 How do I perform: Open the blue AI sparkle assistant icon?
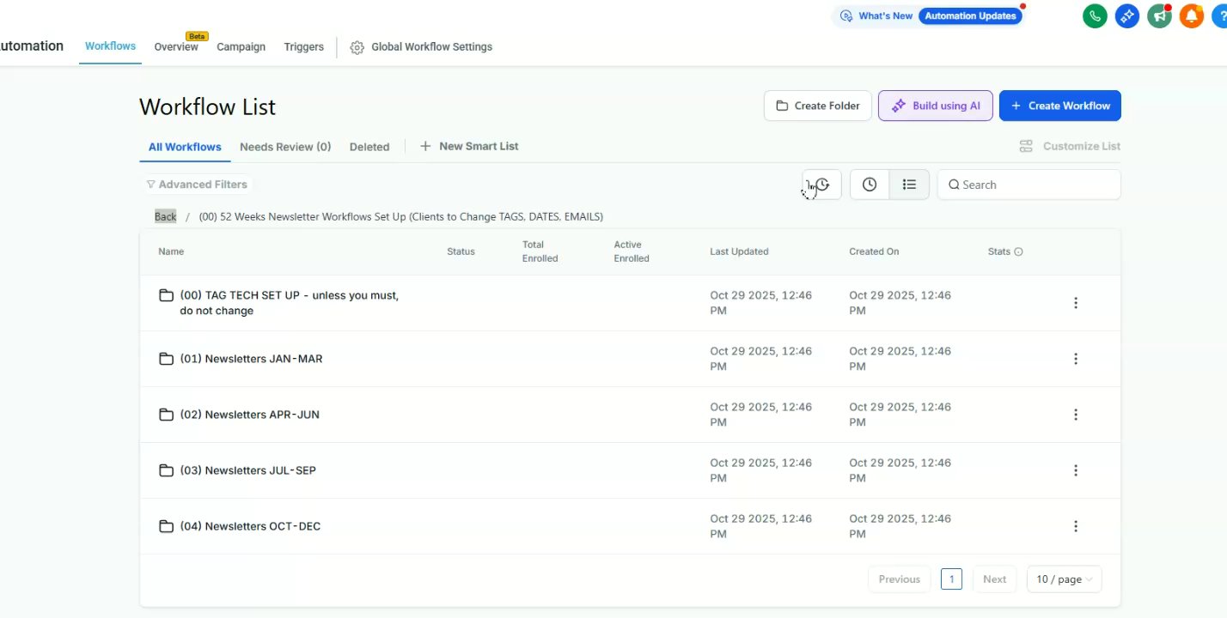[x=1127, y=15]
